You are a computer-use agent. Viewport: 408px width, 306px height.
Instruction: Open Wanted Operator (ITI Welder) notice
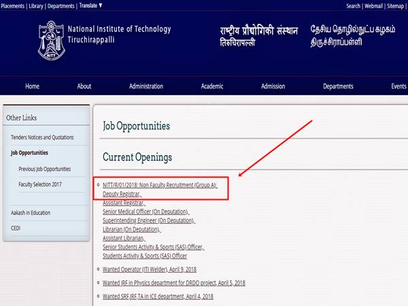[150, 269]
